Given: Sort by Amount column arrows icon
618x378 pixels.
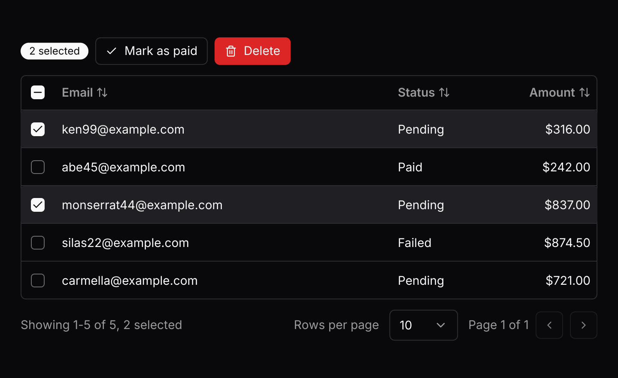Looking at the screenshot, I should coord(585,92).
